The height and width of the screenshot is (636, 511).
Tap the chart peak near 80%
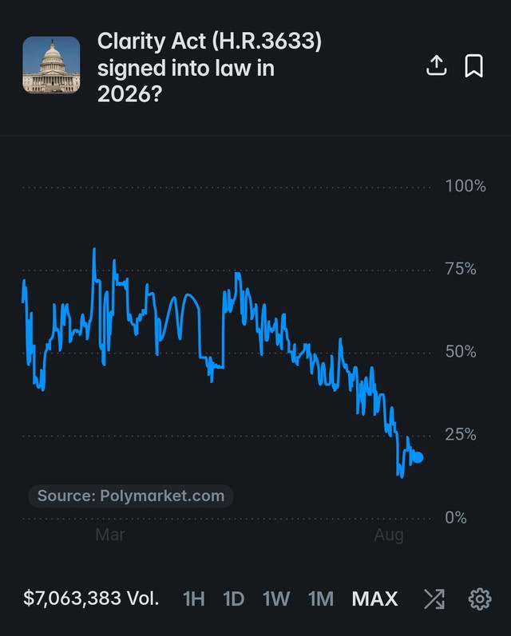pos(94,249)
